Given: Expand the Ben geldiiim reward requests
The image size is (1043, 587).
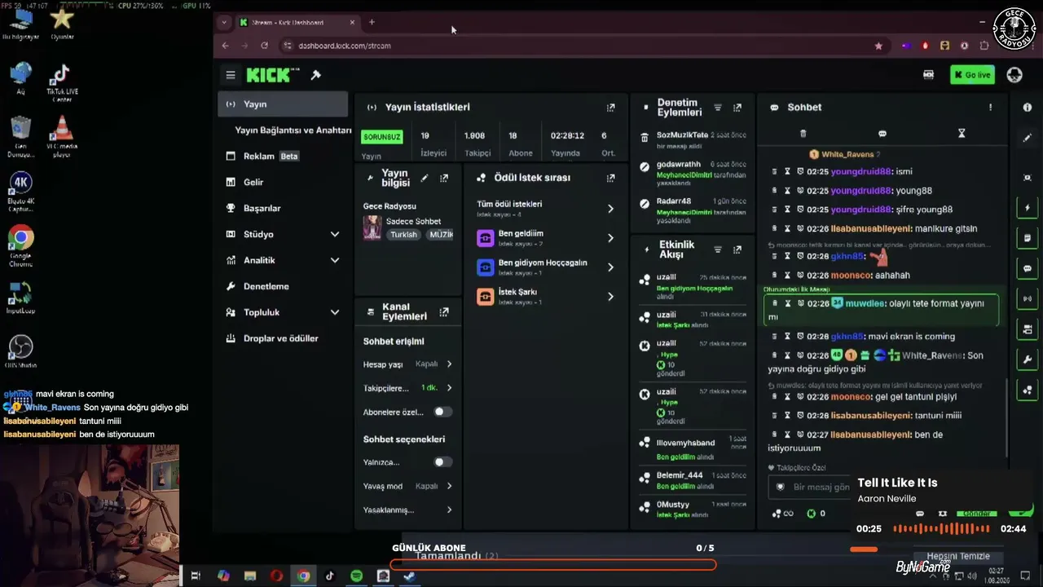Looking at the screenshot, I should (546, 237).
